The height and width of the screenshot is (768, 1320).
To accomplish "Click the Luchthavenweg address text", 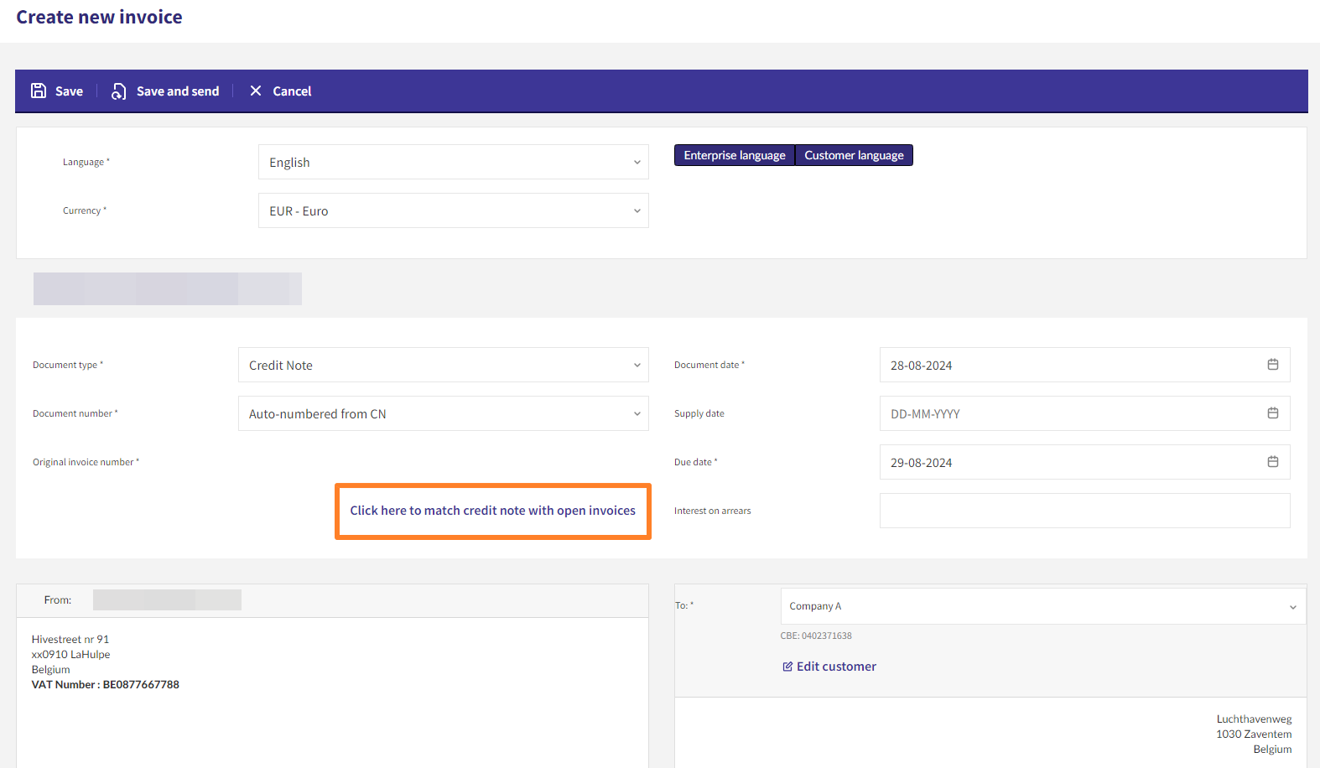I will pyautogui.click(x=1254, y=719).
